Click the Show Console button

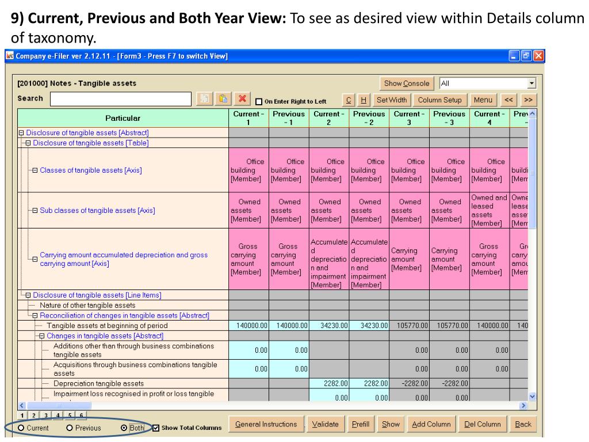[x=407, y=83]
